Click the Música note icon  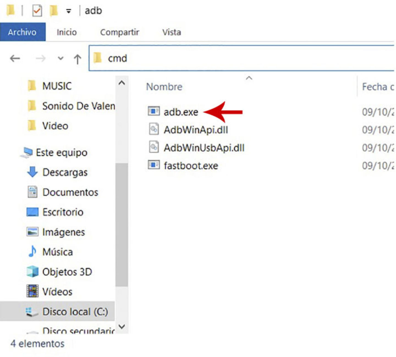(x=32, y=251)
